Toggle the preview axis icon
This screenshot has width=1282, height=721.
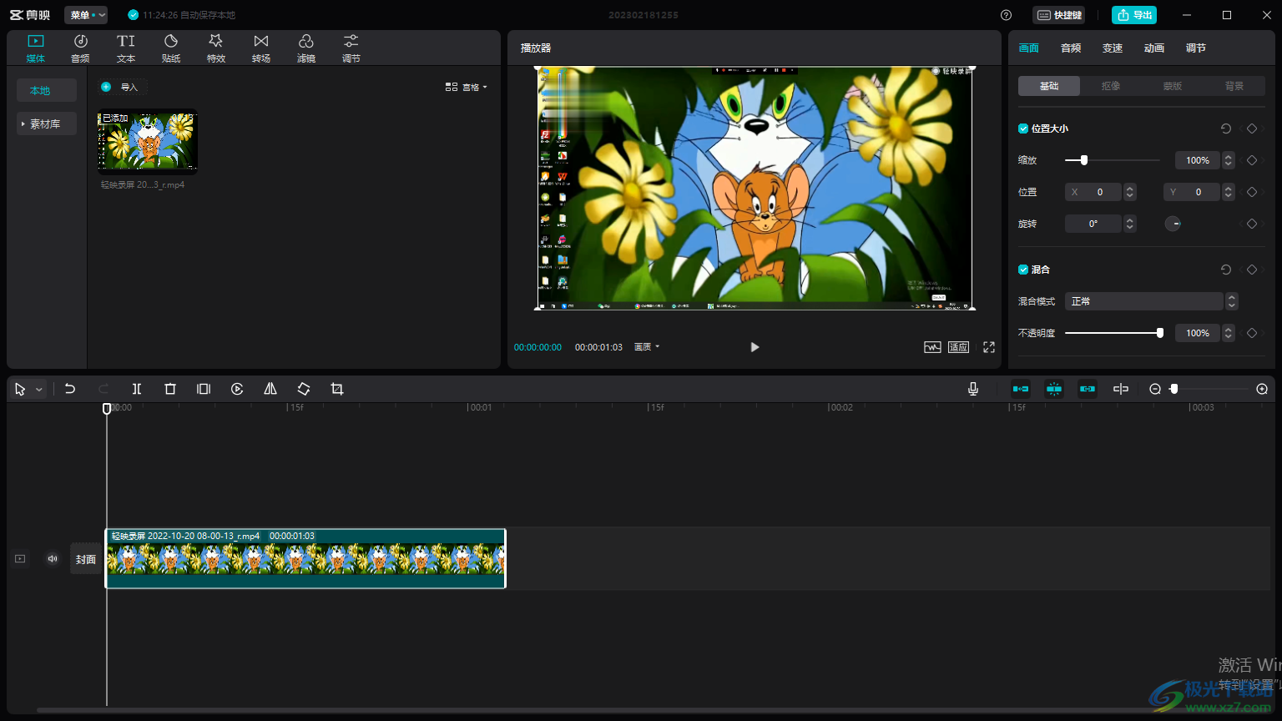(1121, 389)
